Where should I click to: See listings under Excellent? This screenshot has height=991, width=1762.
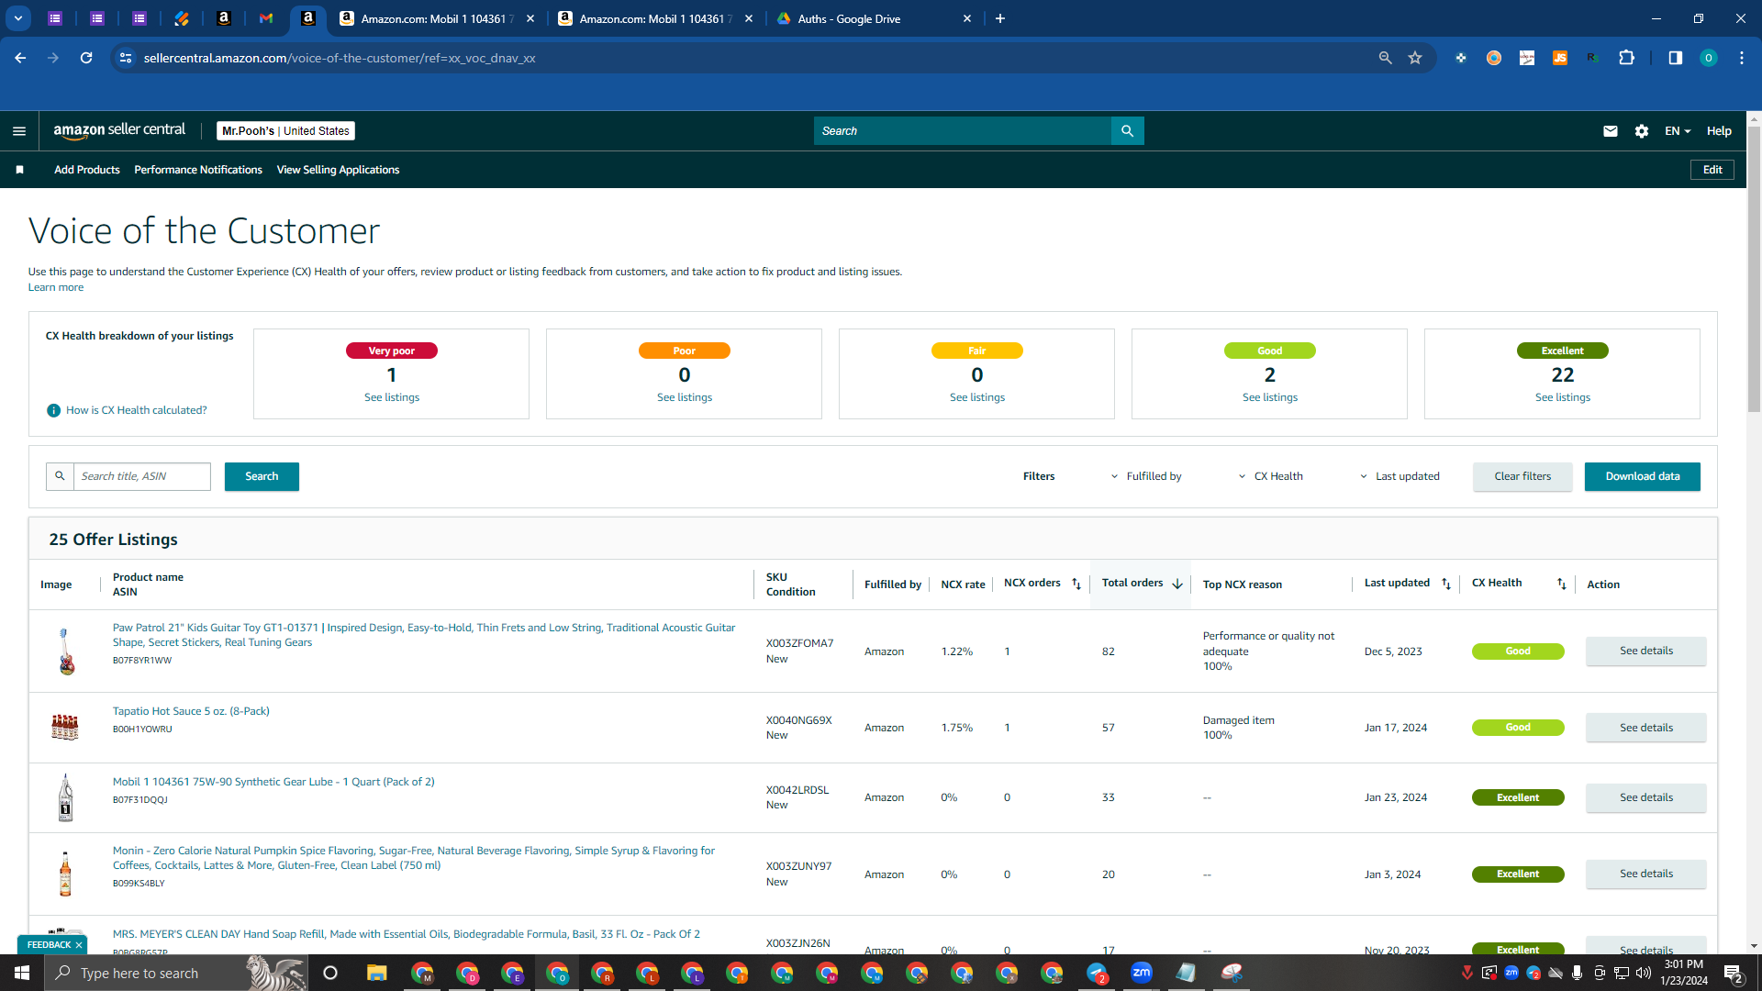point(1563,397)
